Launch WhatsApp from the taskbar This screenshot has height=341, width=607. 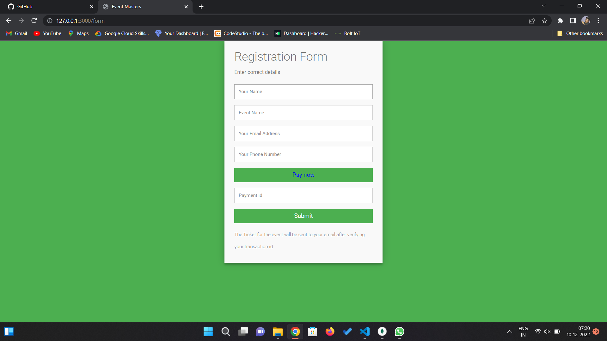coord(399,332)
